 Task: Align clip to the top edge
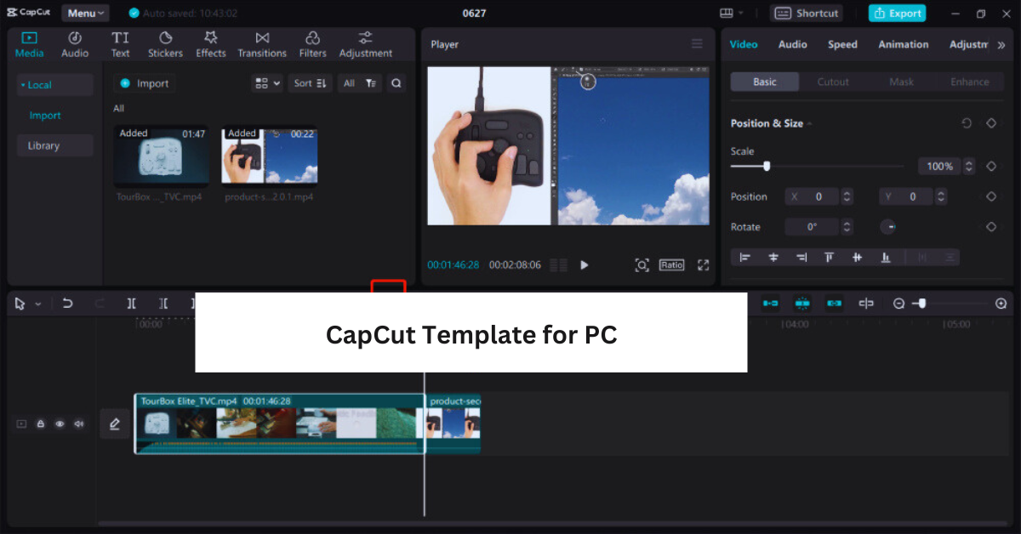click(829, 257)
